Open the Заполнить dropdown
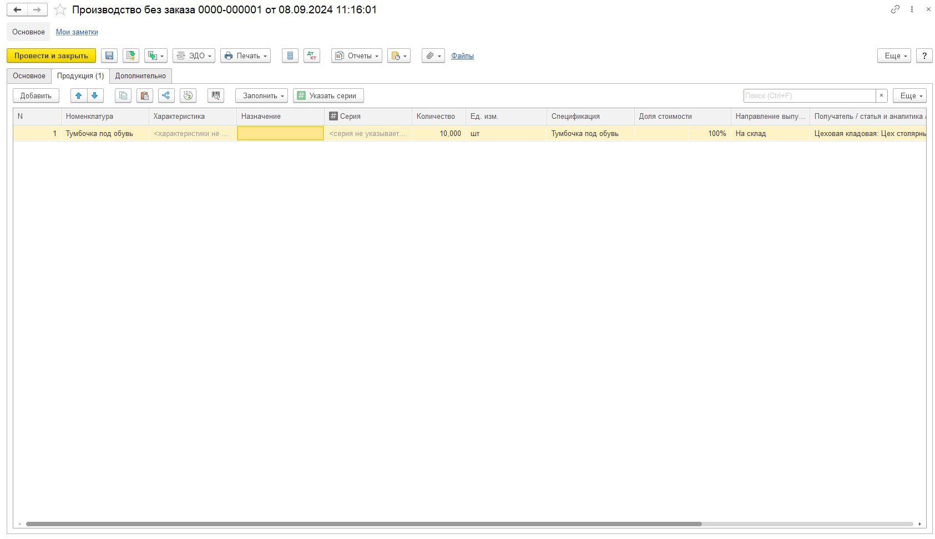The height and width of the screenshot is (539, 935). point(261,95)
